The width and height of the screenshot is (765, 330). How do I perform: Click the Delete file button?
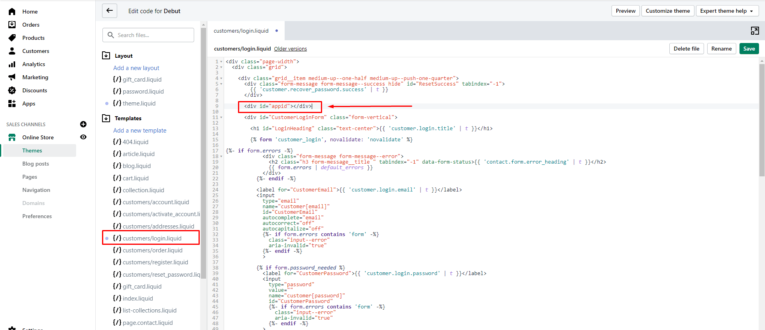coord(686,49)
